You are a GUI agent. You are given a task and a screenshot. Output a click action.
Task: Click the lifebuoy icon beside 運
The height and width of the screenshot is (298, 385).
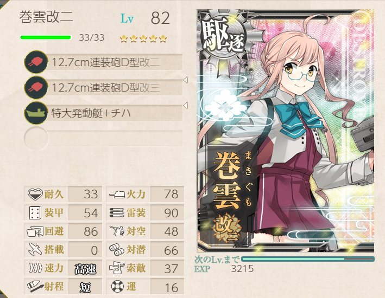pos(117,286)
